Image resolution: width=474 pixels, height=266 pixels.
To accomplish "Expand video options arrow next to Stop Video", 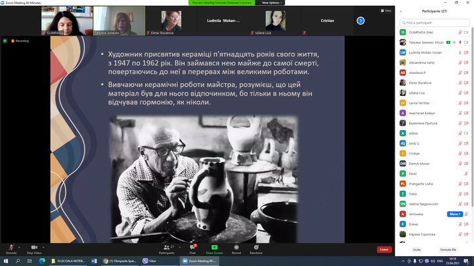I will pos(44,246).
